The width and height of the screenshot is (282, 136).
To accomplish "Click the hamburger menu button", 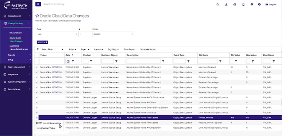I will click(38, 4).
